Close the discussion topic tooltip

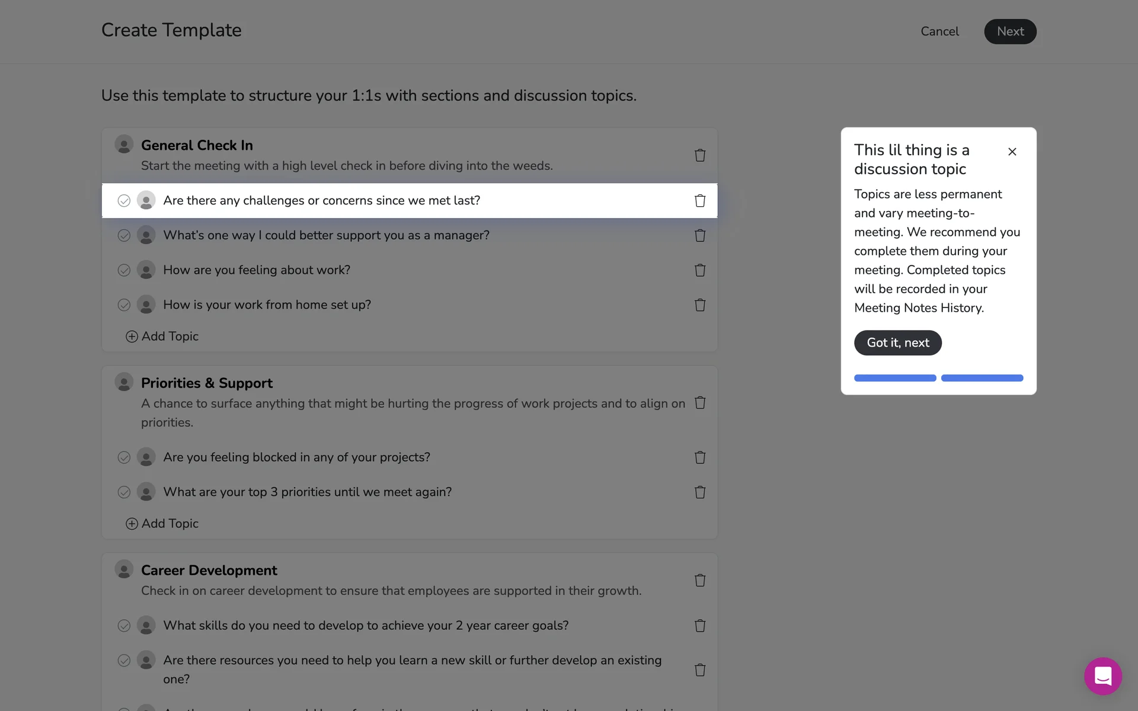pos(1012,152)
